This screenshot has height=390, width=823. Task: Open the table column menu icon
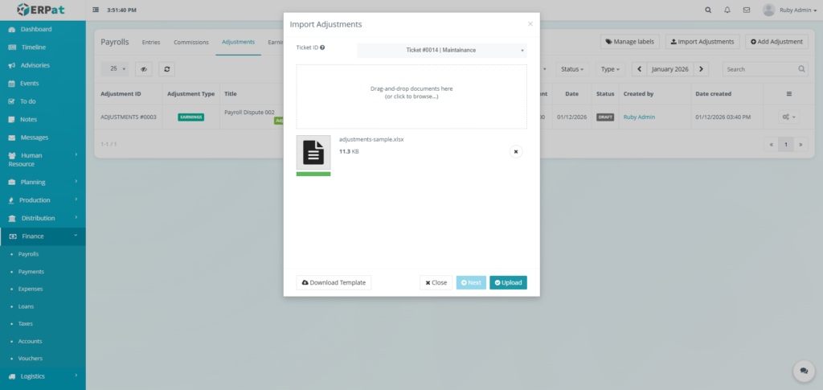788,93
